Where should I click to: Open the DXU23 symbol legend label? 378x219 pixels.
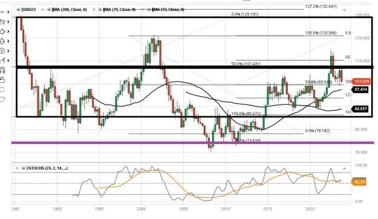(30, 10)
